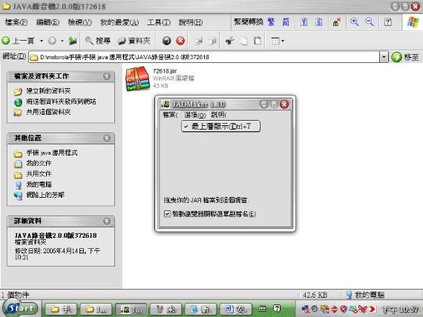Click the lock with red X icon

[x=336, y=21]
